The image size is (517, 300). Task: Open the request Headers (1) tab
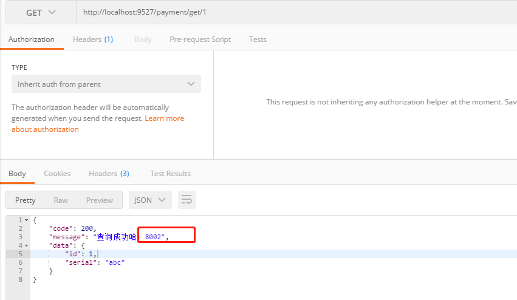coord(93,39)
